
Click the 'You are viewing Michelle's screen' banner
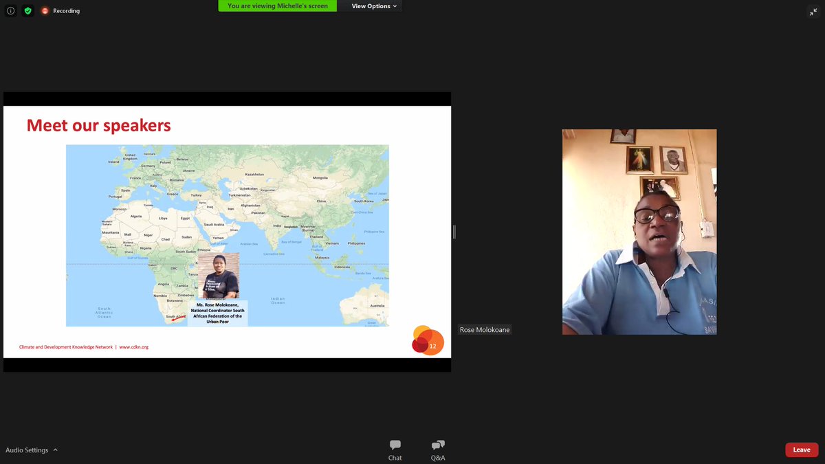(278, 5)
